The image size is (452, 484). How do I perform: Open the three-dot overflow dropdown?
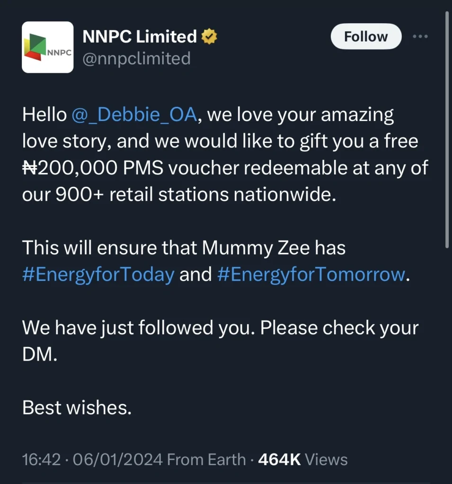tap(420, 35)
